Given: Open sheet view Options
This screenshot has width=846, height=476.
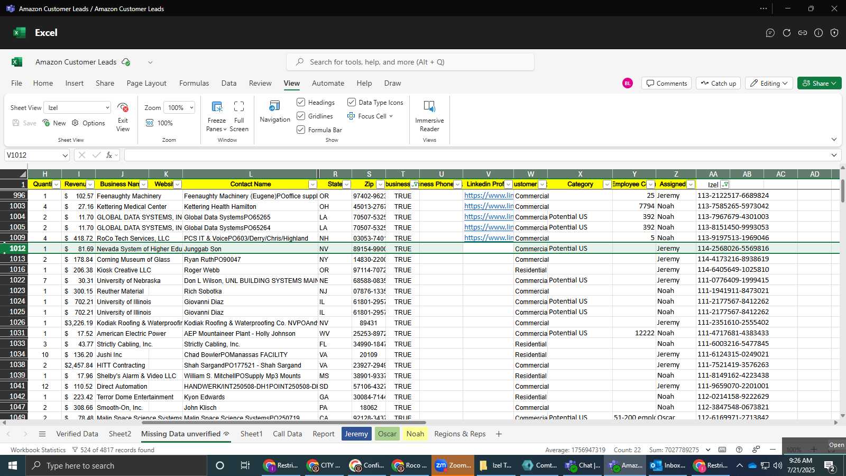Looking at the screenshot, I should point(88,123).
